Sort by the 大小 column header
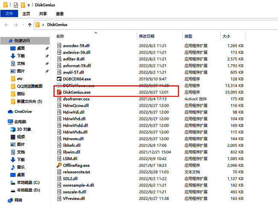The height and width of the screenshot is (211, 278). click(226, 36)
